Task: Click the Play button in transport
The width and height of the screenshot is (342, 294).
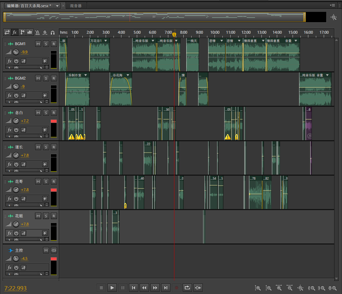Action: 112,288
